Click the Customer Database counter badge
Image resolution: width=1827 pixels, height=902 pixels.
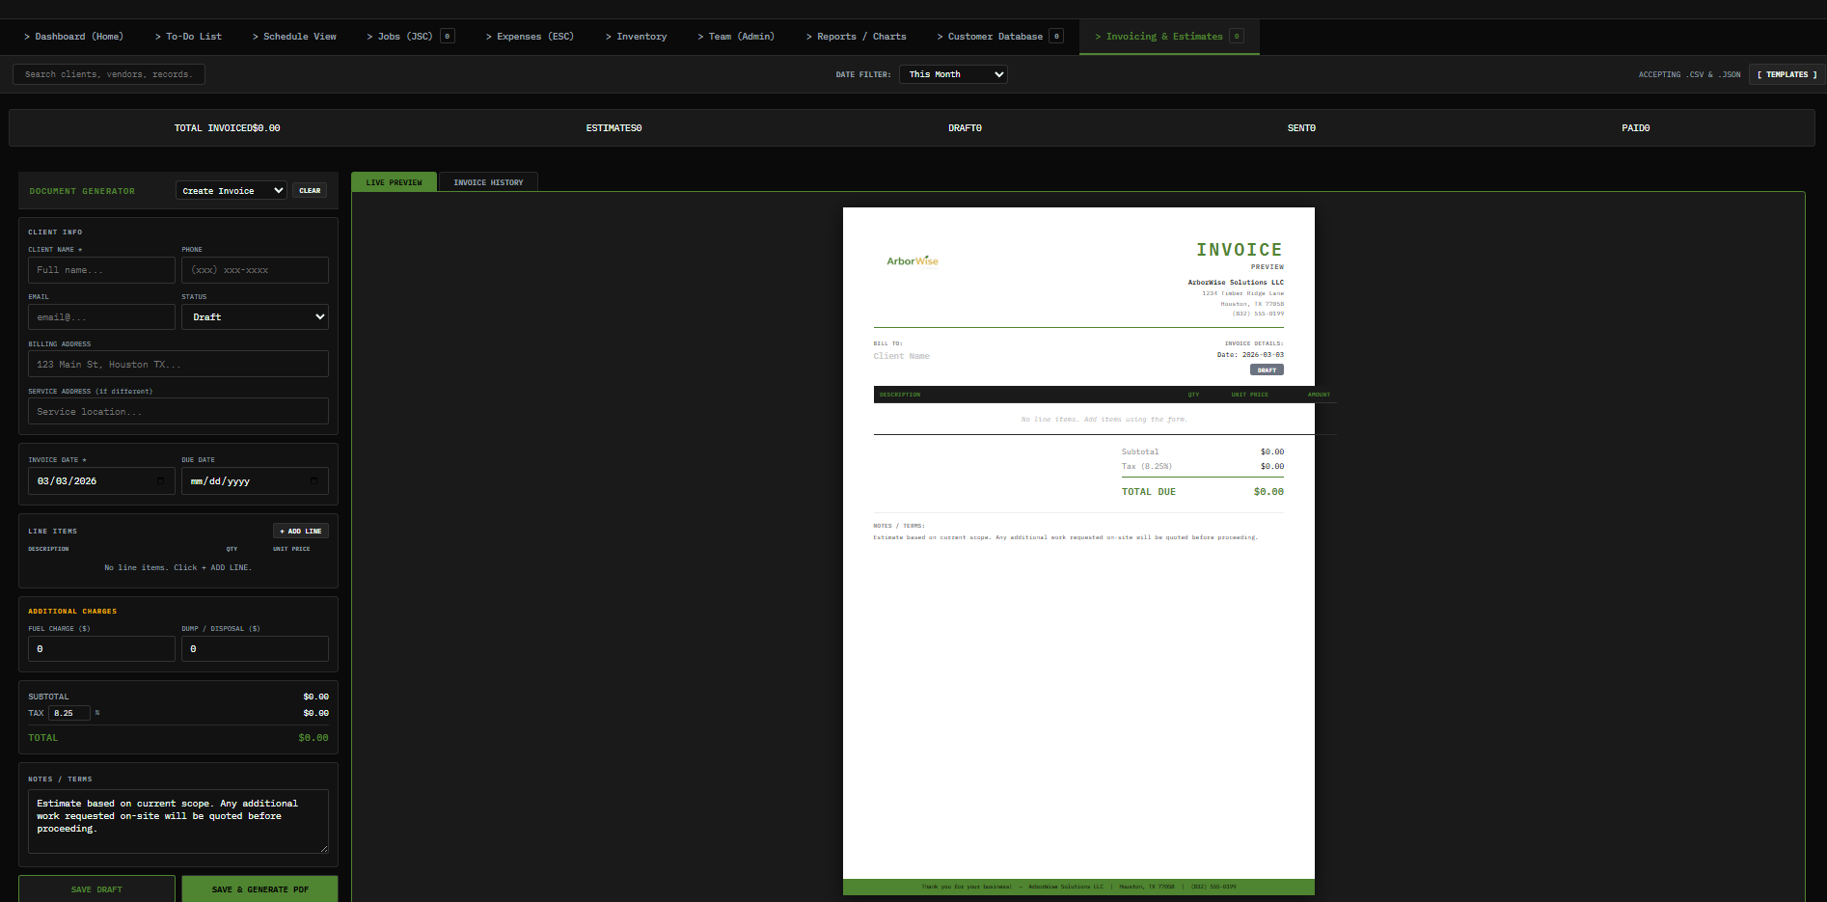point(1057,36)
